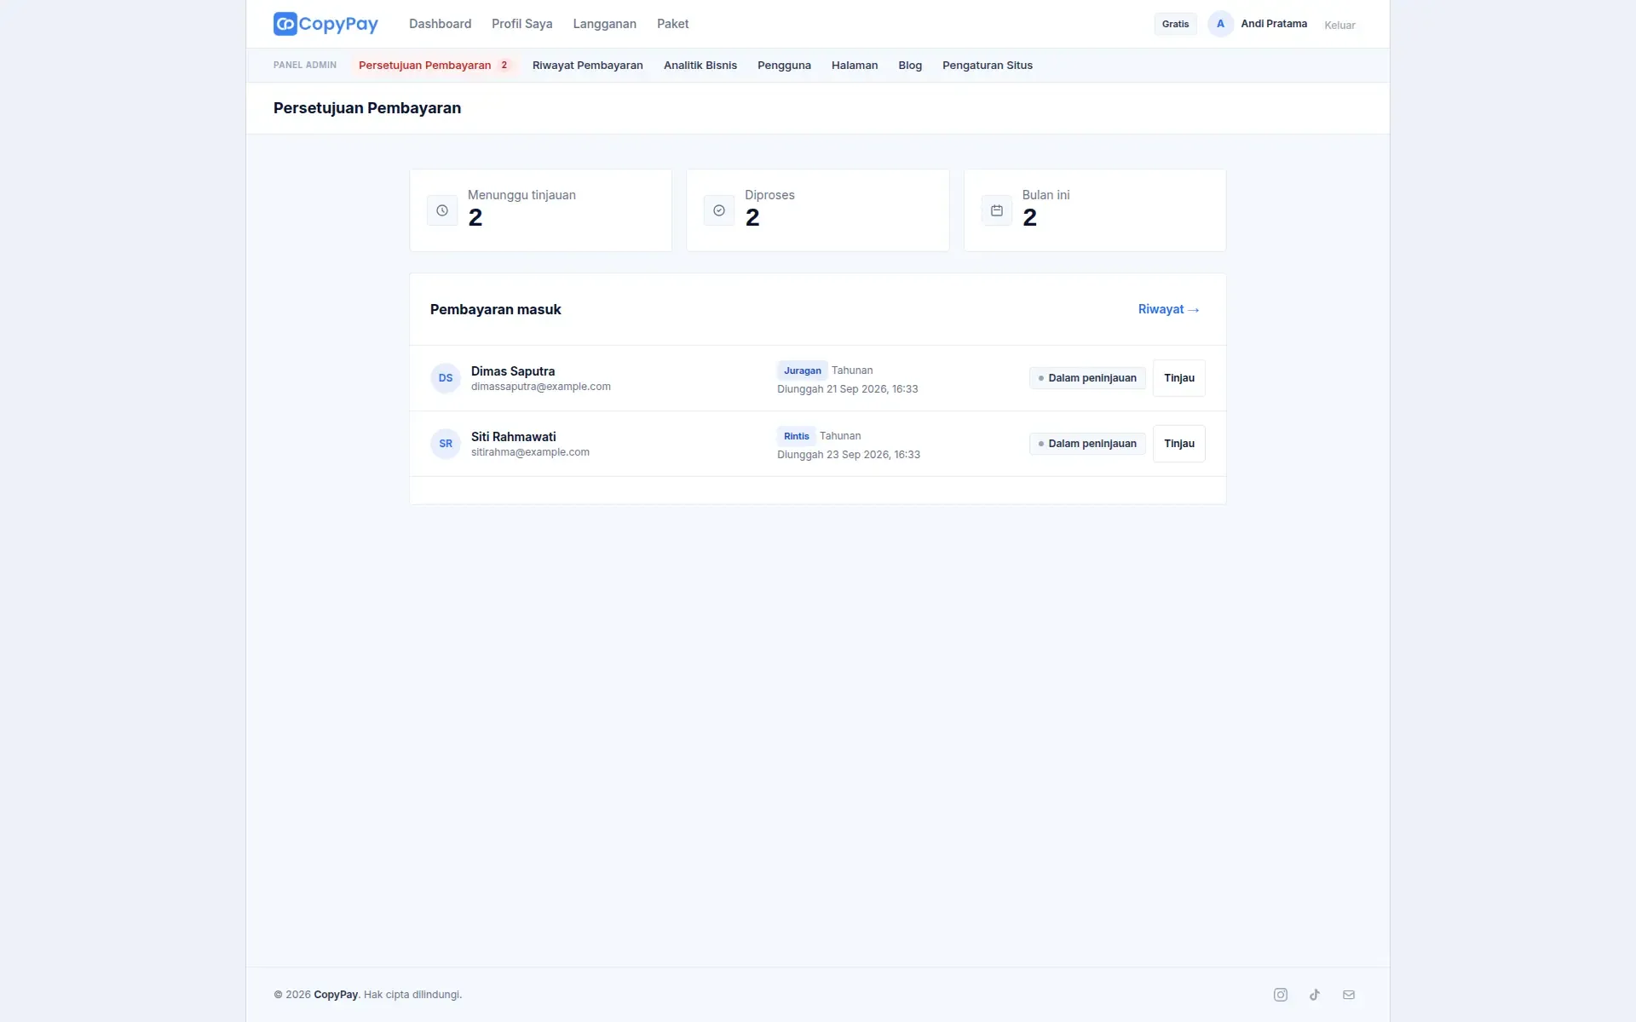Click the Gratis plan badge
Image resolution: width=1636 pixels, height=1022 pixels.
click(1175, 24)
